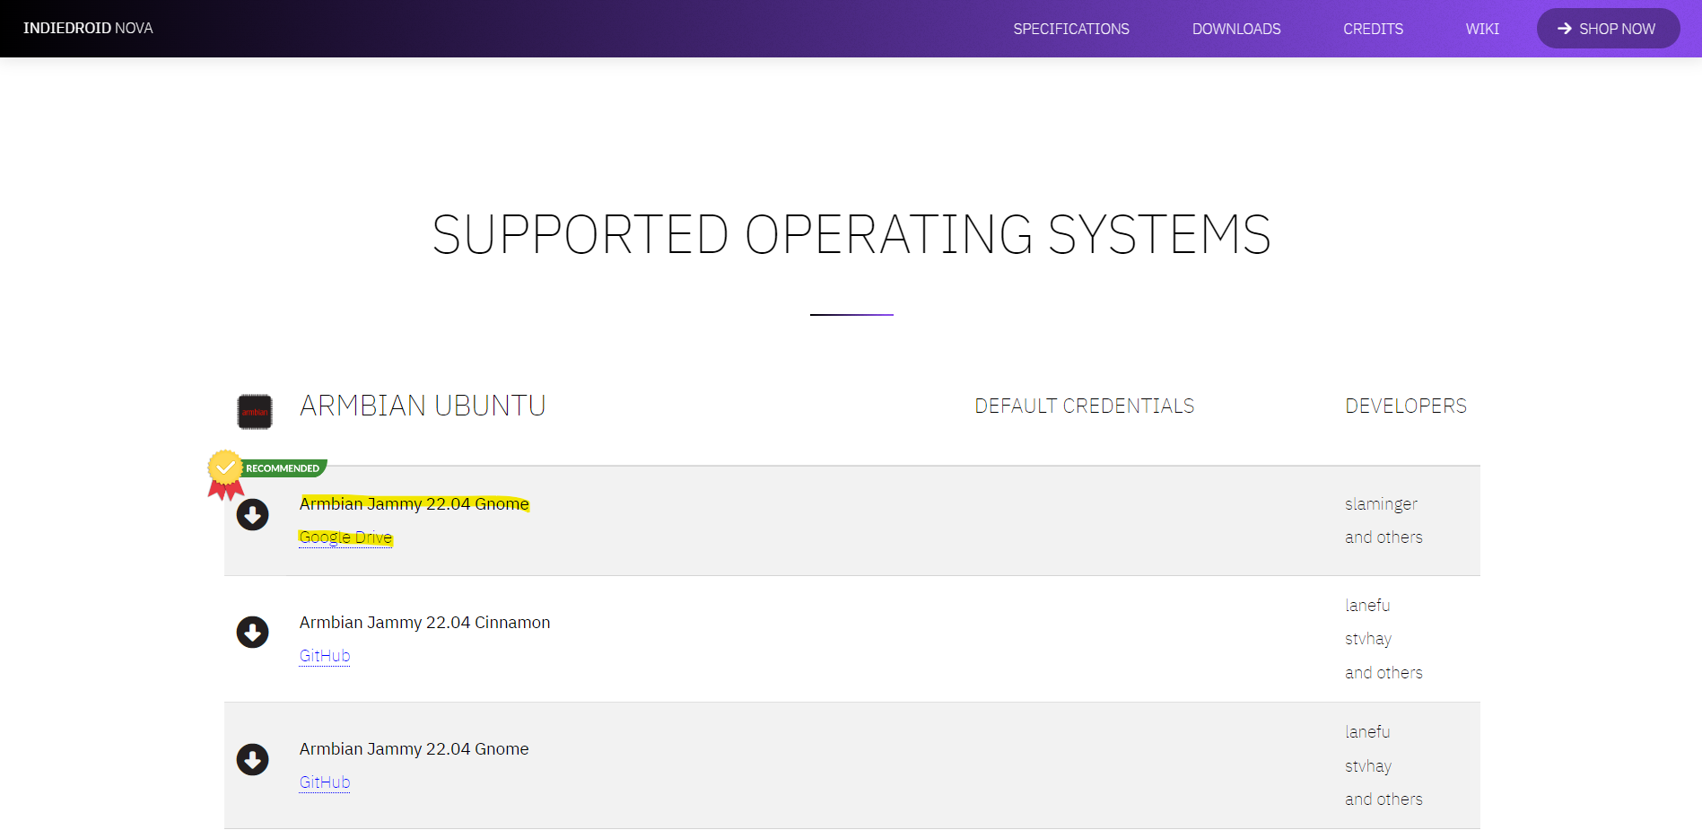Click the Armbian Ubuntu section heading
This screenshot has height=830, width=1702.
tap(423, 406)
